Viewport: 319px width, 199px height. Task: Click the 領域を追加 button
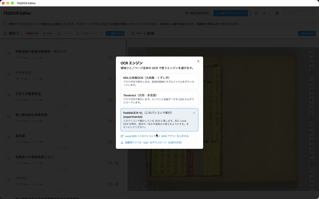[307, 33]
